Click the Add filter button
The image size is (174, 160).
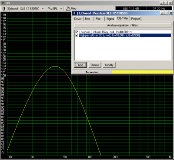pos(80,65)
